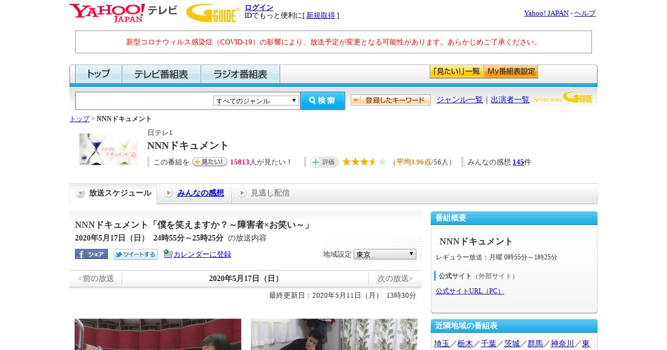Open the 埼玉 region link
The height and width of the screenshot is (350, 667).
pos(442,344)
